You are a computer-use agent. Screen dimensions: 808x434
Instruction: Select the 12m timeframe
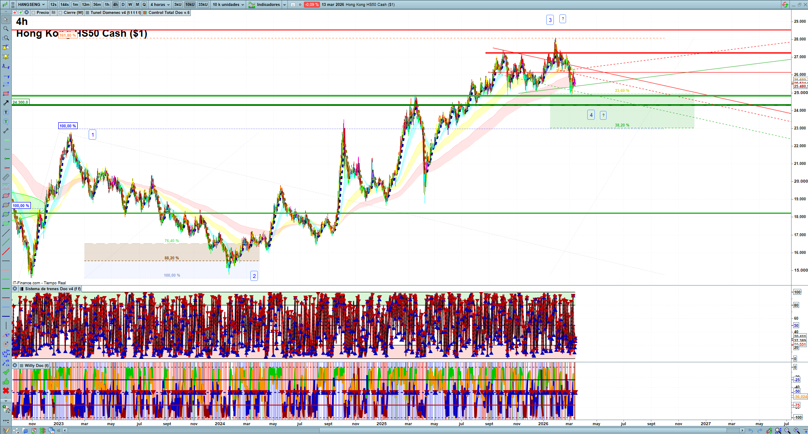(86, 5)
